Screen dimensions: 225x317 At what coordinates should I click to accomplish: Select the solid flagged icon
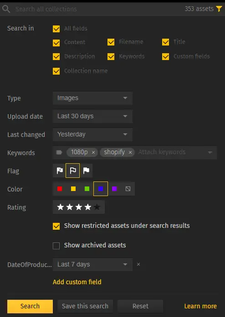(x=86, y=171)
